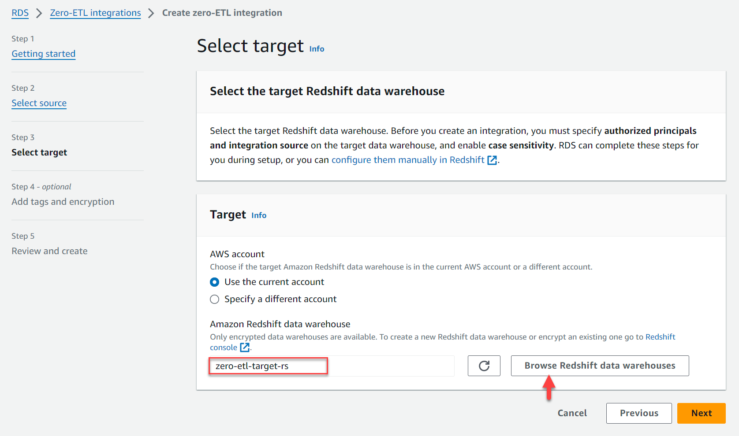Image resolution: width=739 pixels, height=436 pixels.
Task: Choose Specify a different account option
Action: tap(214, 299)
